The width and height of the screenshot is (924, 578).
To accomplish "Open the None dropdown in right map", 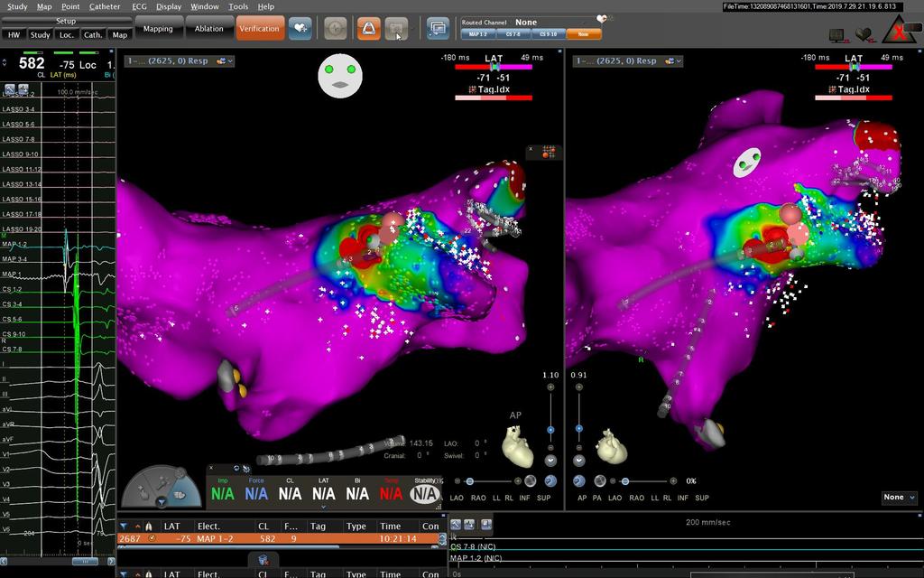I will coord(900,498).
